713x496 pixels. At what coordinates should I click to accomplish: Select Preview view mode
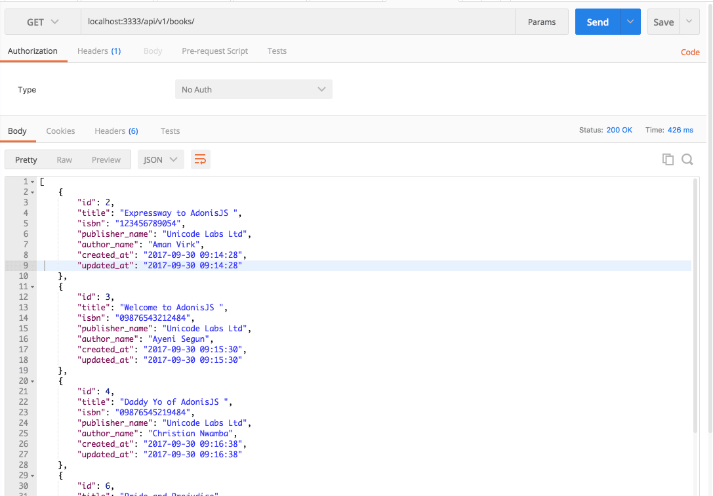tap(106, 159)
